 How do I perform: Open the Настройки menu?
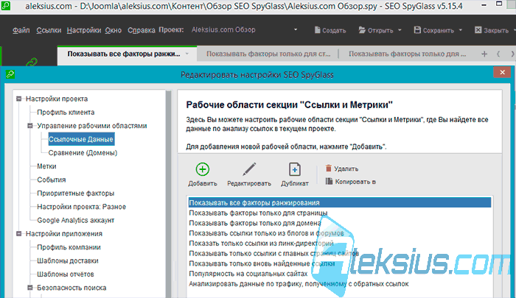click(84, 30)
